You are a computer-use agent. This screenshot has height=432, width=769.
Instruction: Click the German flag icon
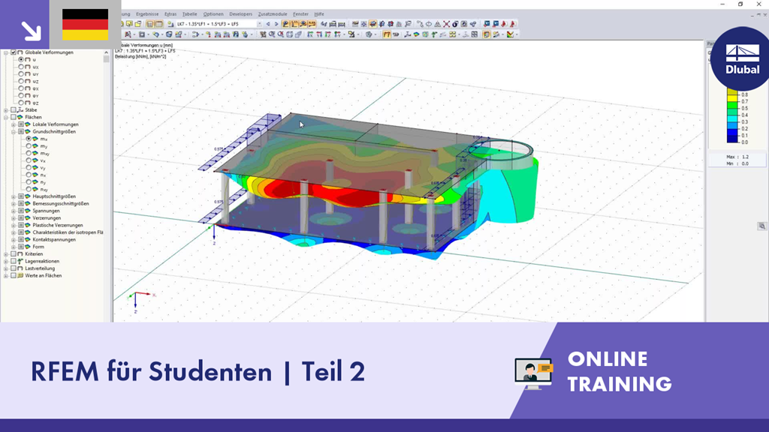click(85, 25)
